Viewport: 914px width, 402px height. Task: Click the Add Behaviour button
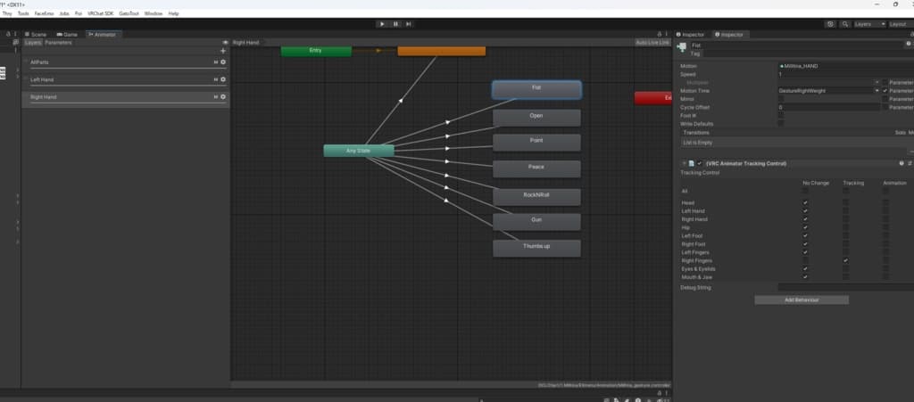point(801,300)
